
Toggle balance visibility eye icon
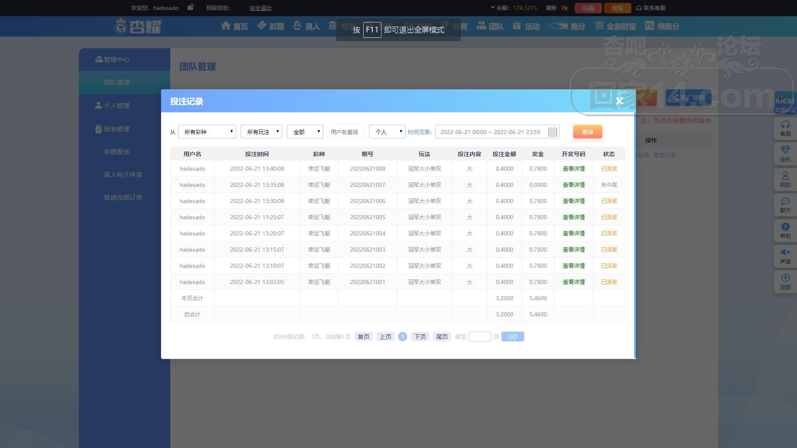click(x=564, y=8)
